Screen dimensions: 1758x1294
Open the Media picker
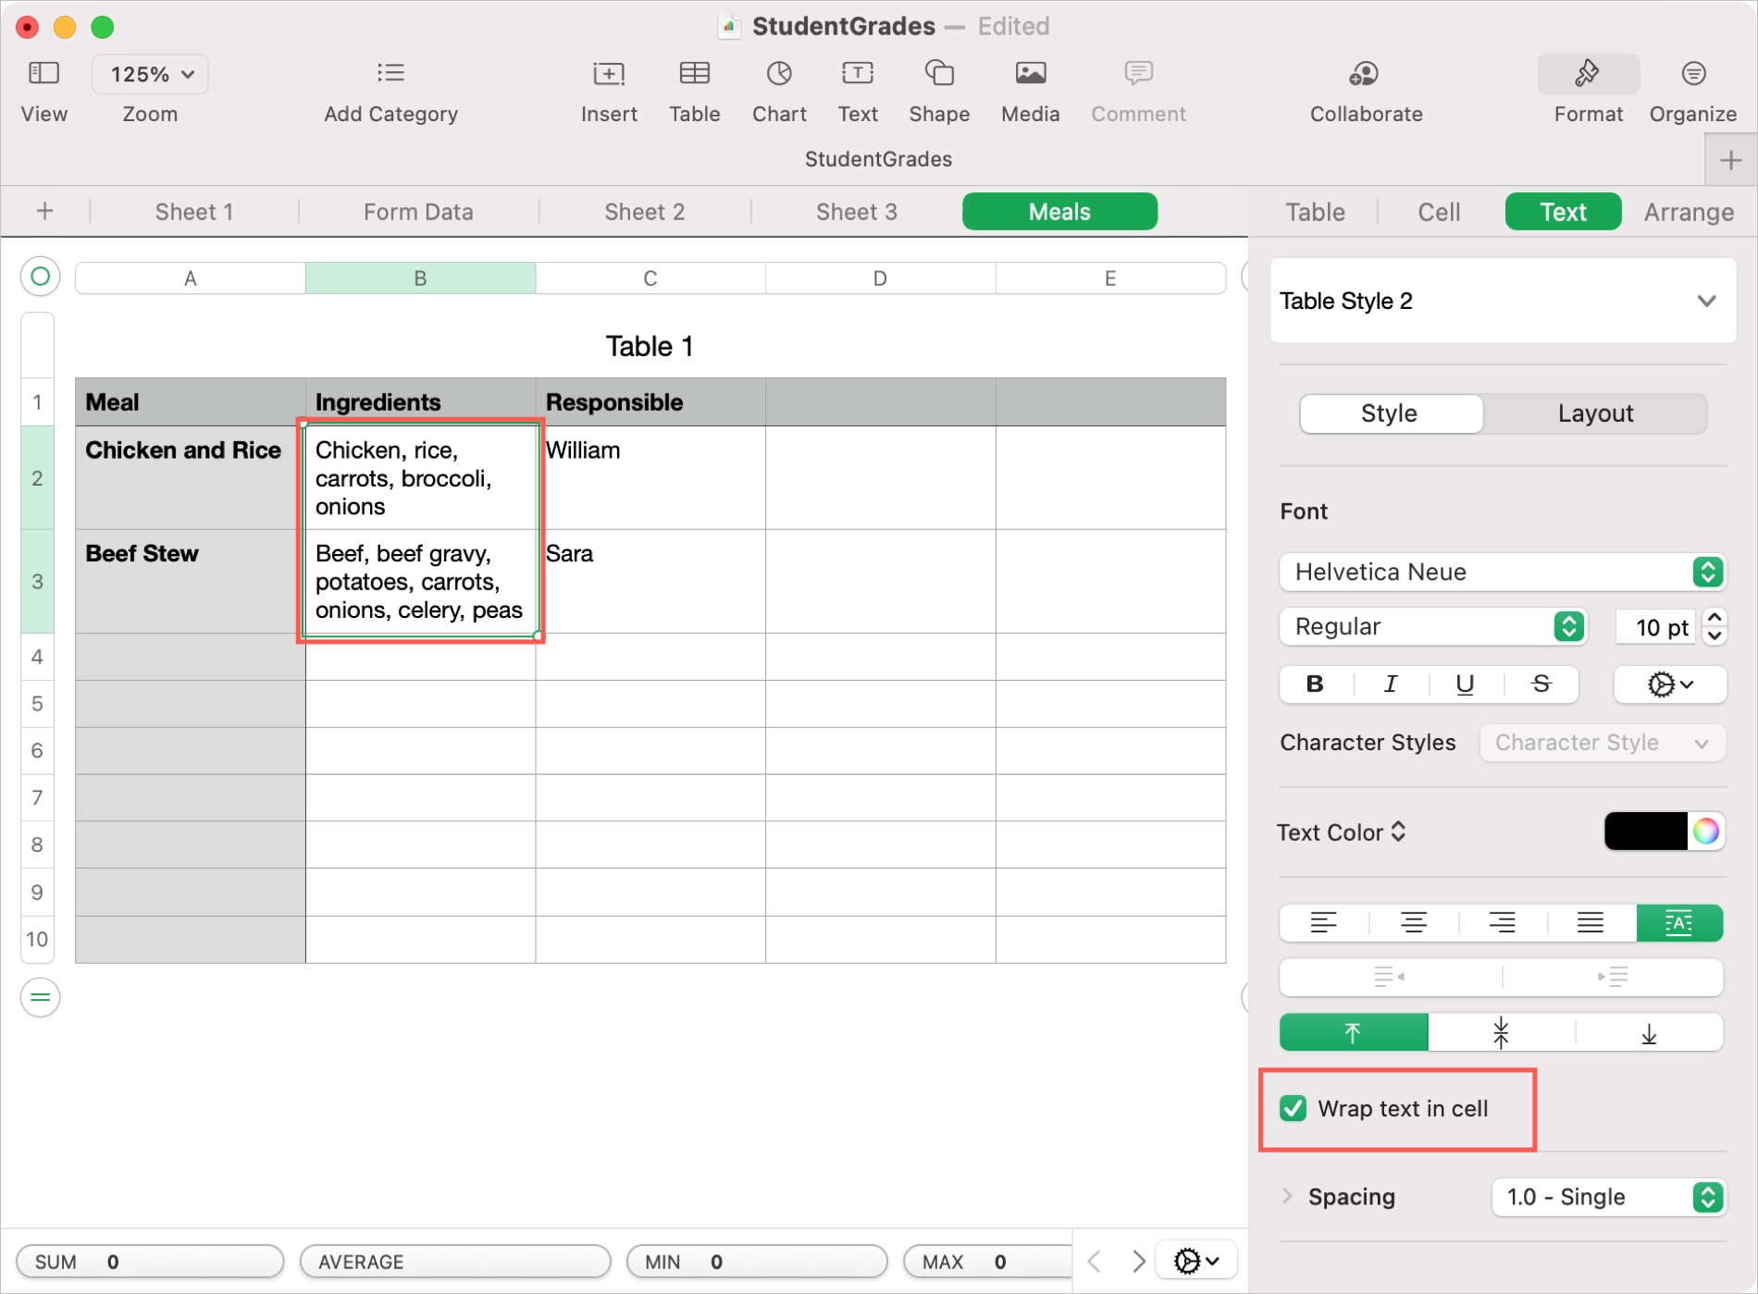coord(1031,73)
